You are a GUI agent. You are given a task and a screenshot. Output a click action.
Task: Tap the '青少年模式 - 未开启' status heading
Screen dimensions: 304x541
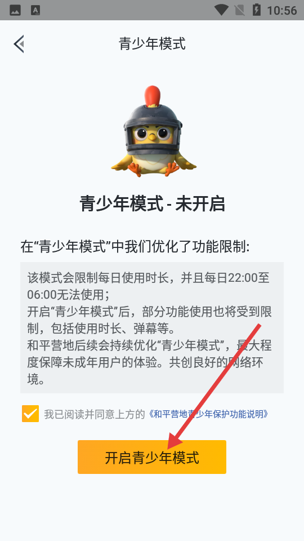(x=152, y=204)
